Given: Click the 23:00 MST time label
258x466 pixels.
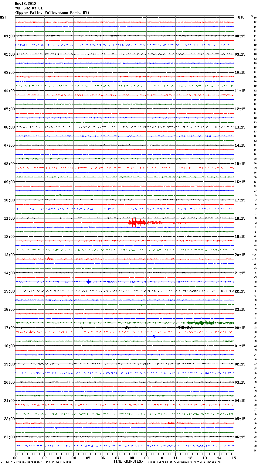Looking at the screenshot, I should tap(9, 437).
